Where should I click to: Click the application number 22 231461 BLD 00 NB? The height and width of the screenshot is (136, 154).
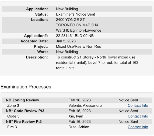[75, 36]
